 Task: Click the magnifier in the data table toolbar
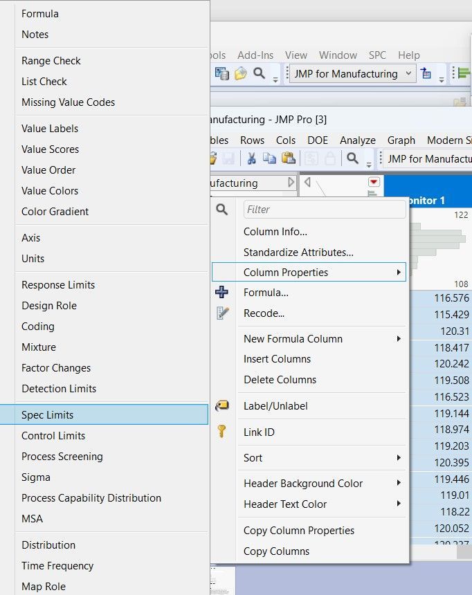point(352,158)
